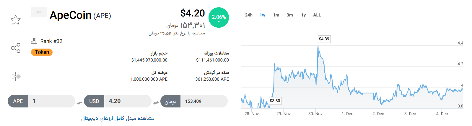Click the عرضه کل label
Screen dimensions: 472x126
(x=159, y=72)
